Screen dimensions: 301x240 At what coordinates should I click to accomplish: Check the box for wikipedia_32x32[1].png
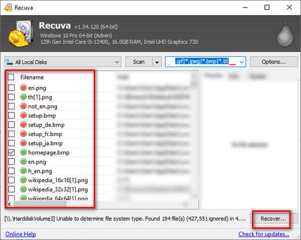pyautogui.click(x=12, y=189)
